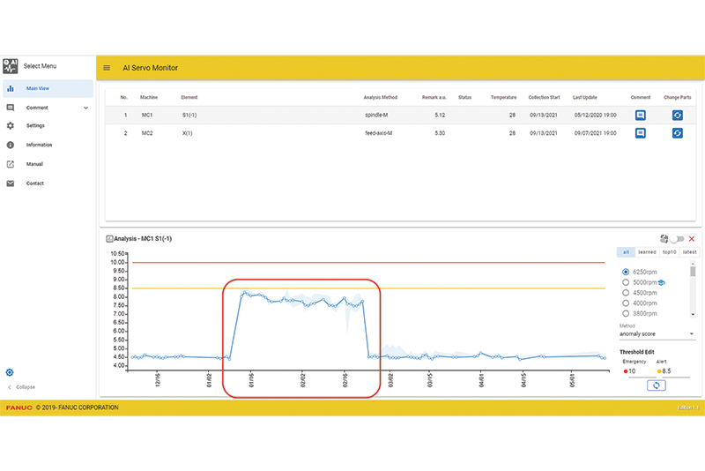Viewport: 705px width, 471px height.
Task: Select the MC1 machine cell
Action: (x=147, y=116)
